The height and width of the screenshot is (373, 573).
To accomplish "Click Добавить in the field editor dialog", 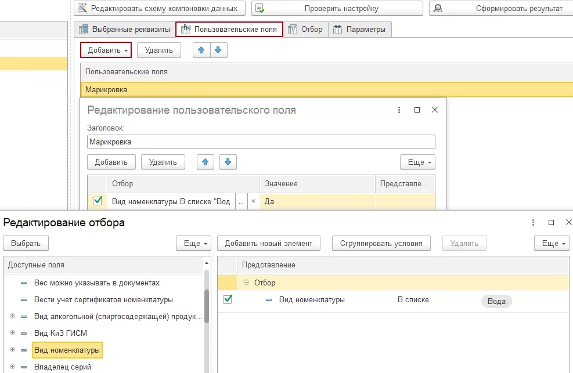I will pyautogui.click(x=111, y=162).
